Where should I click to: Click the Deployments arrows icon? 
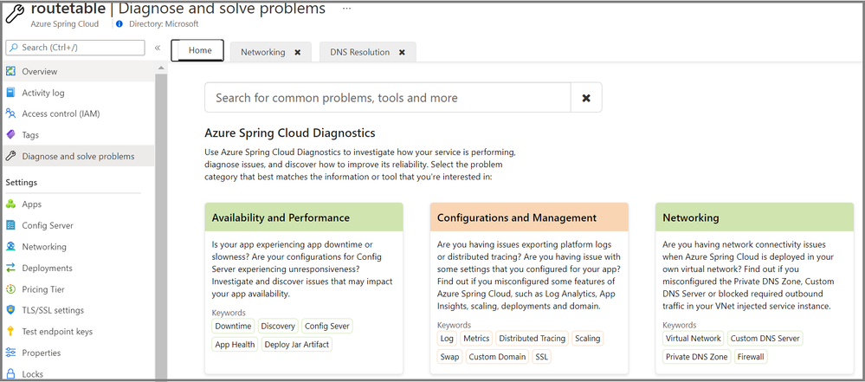point(10,268)
